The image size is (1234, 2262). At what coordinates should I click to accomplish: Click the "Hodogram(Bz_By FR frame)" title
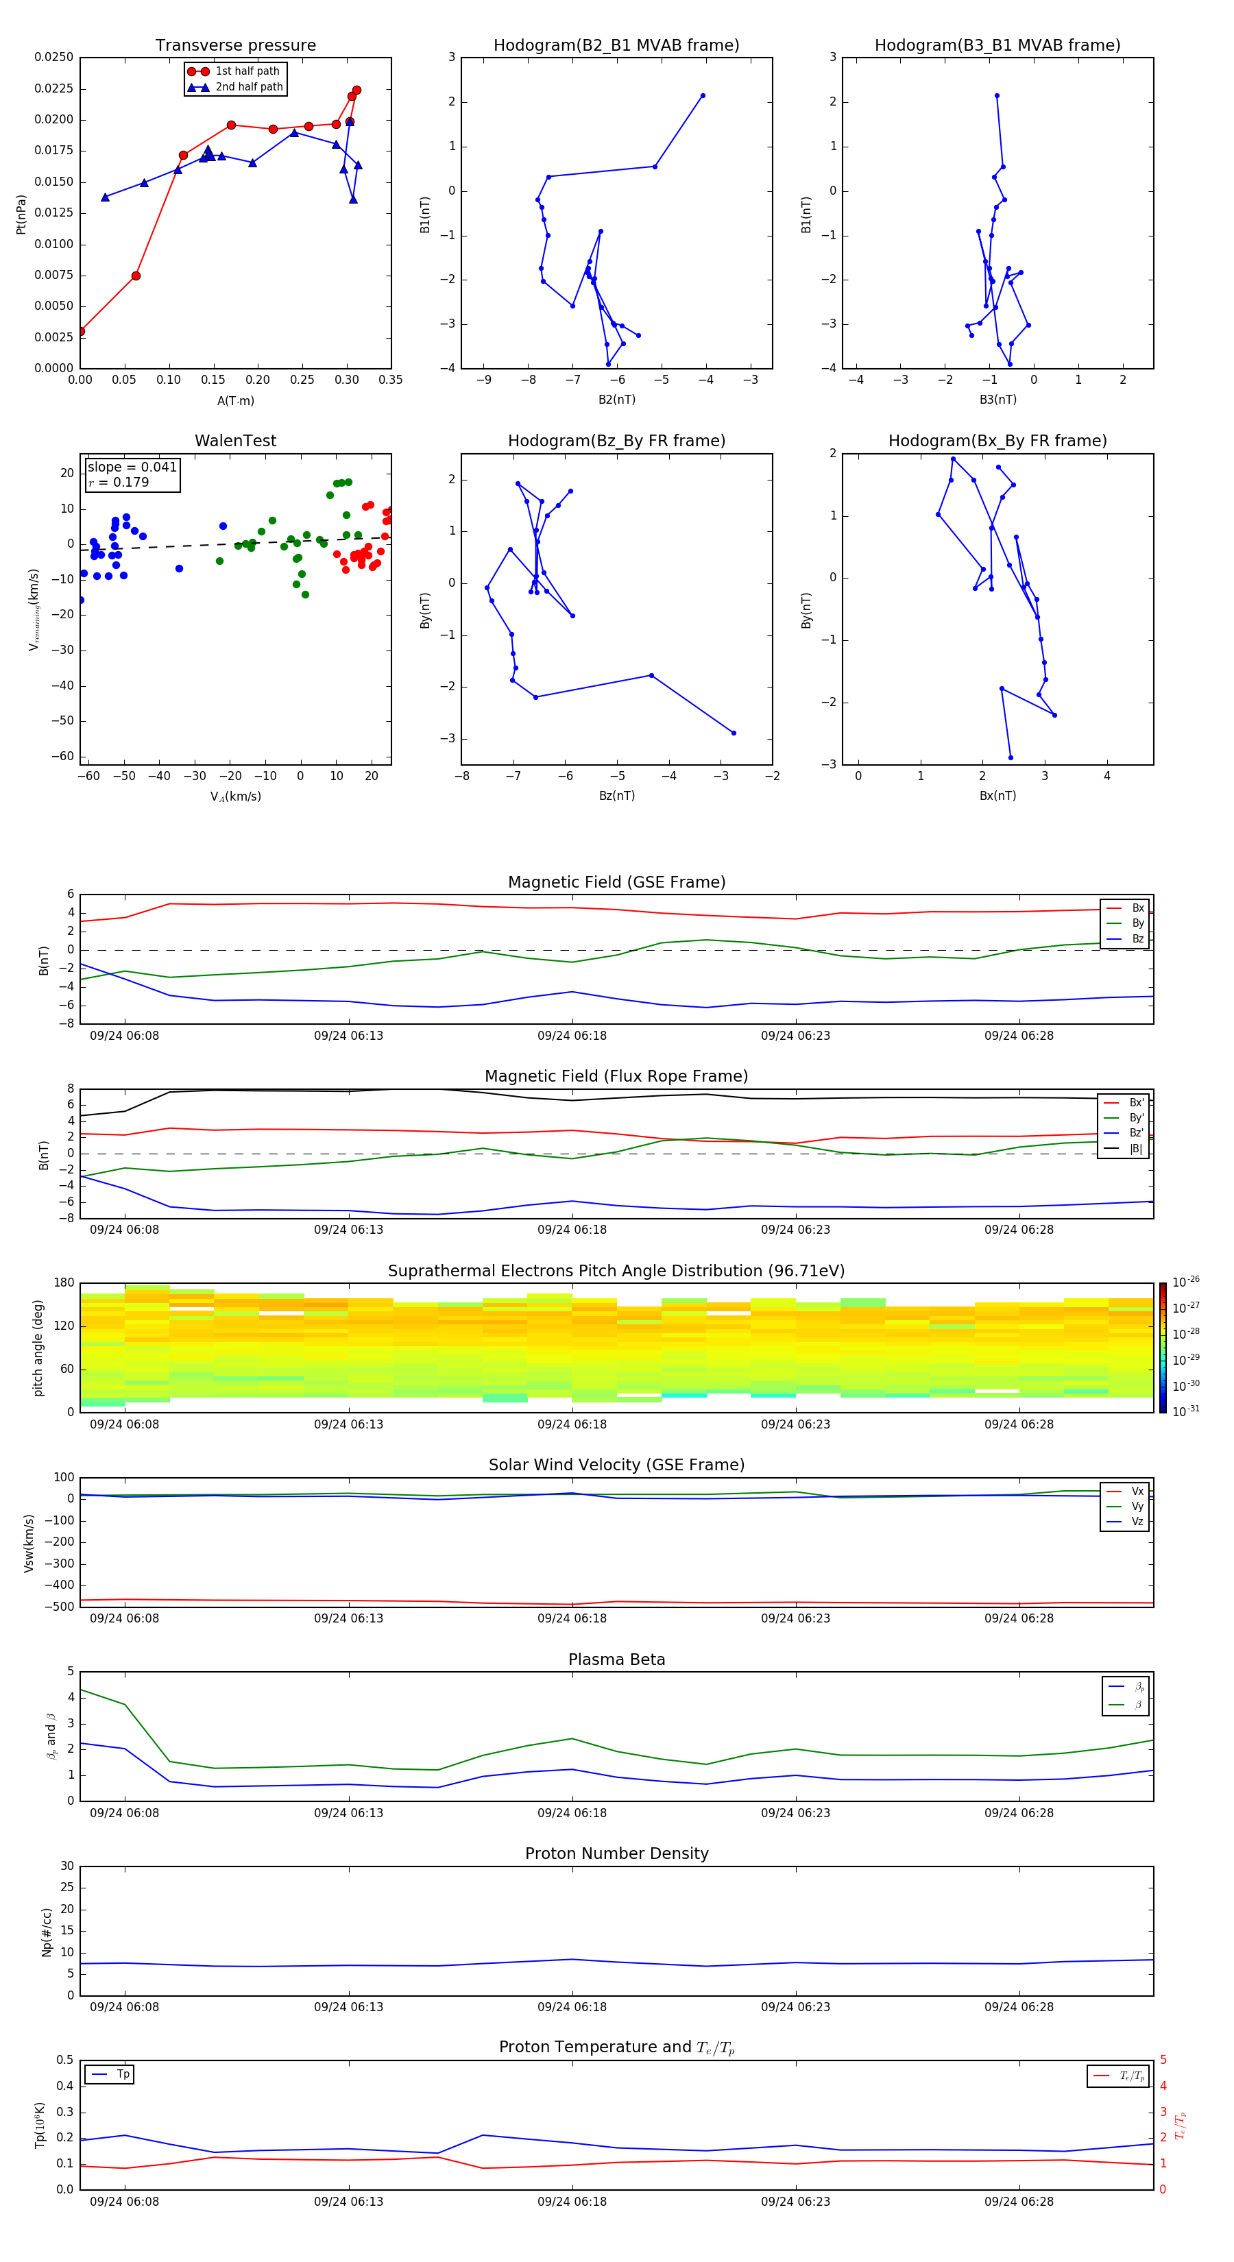(616, 441)
